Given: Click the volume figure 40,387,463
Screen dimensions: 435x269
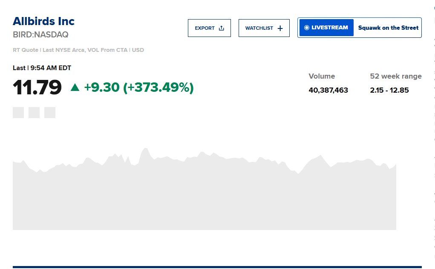Looking at the screenshot, I should pos(328,90).
